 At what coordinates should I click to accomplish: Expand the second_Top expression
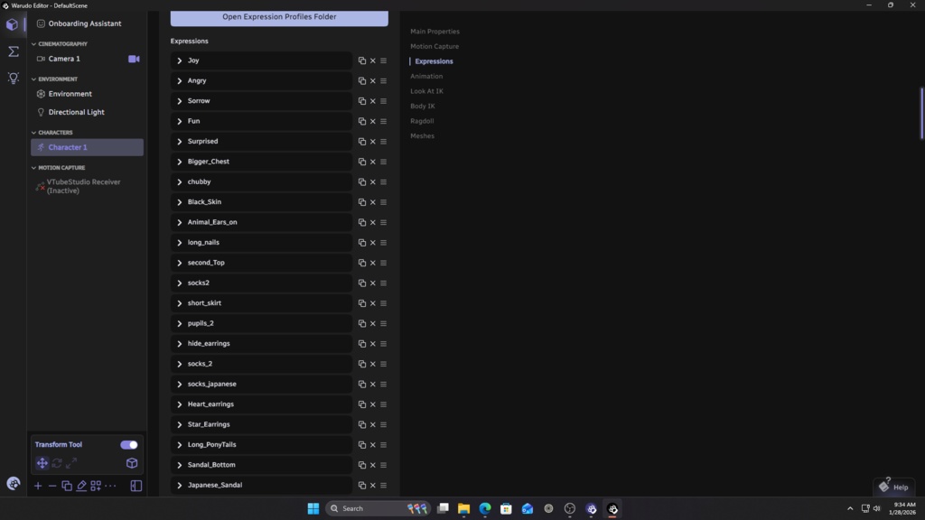(x=180, y=263)
